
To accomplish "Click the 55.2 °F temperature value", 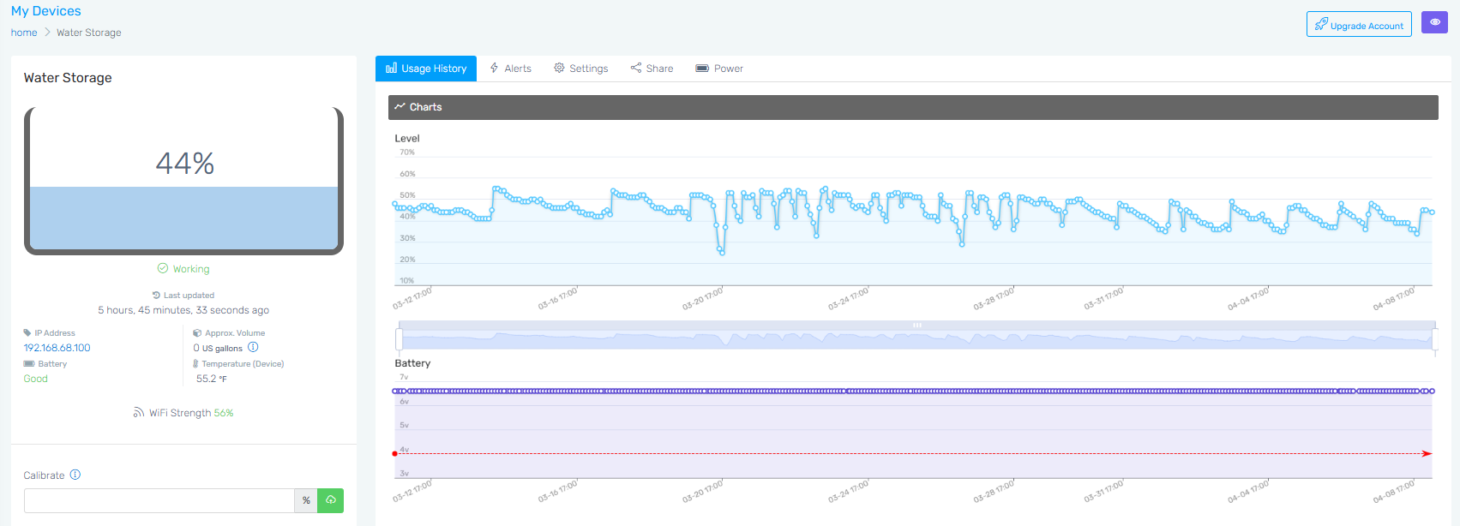I will [x=212, y=379].
